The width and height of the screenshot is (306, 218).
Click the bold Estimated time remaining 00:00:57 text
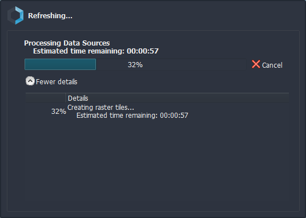96,51
